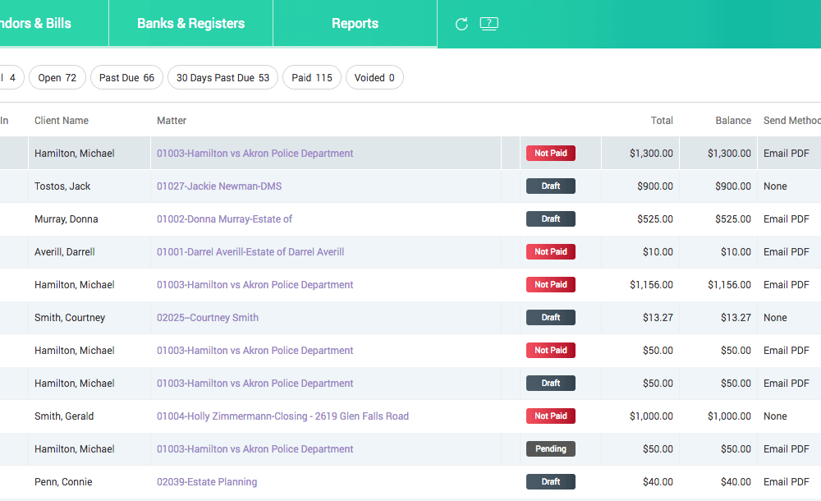Select client name Murray, Donna
Screen dimensions: 821x501
click(x=66, y=219)
